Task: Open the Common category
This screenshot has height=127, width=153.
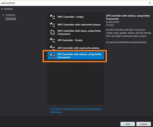Action: click(10, 15)
